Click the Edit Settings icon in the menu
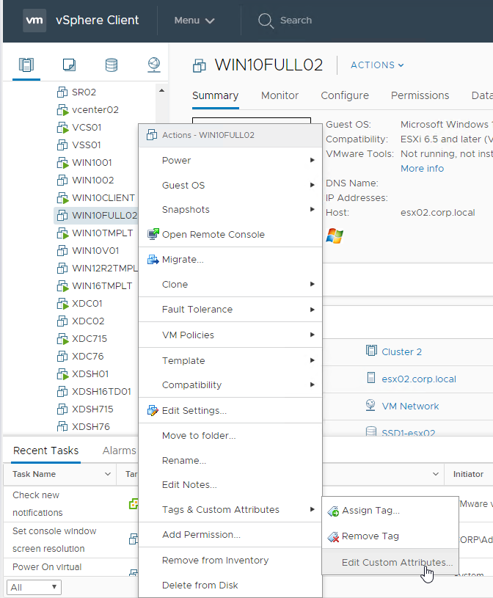The image size is (493, 598). pos(153,410)
